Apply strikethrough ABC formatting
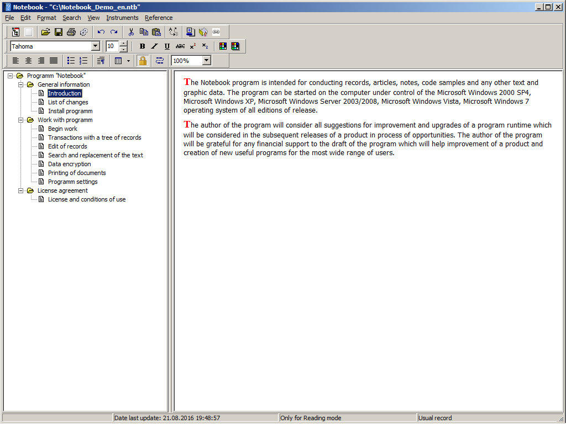This screenshot has width=566, height=424. pyautogui.click(x=180, y=46)
